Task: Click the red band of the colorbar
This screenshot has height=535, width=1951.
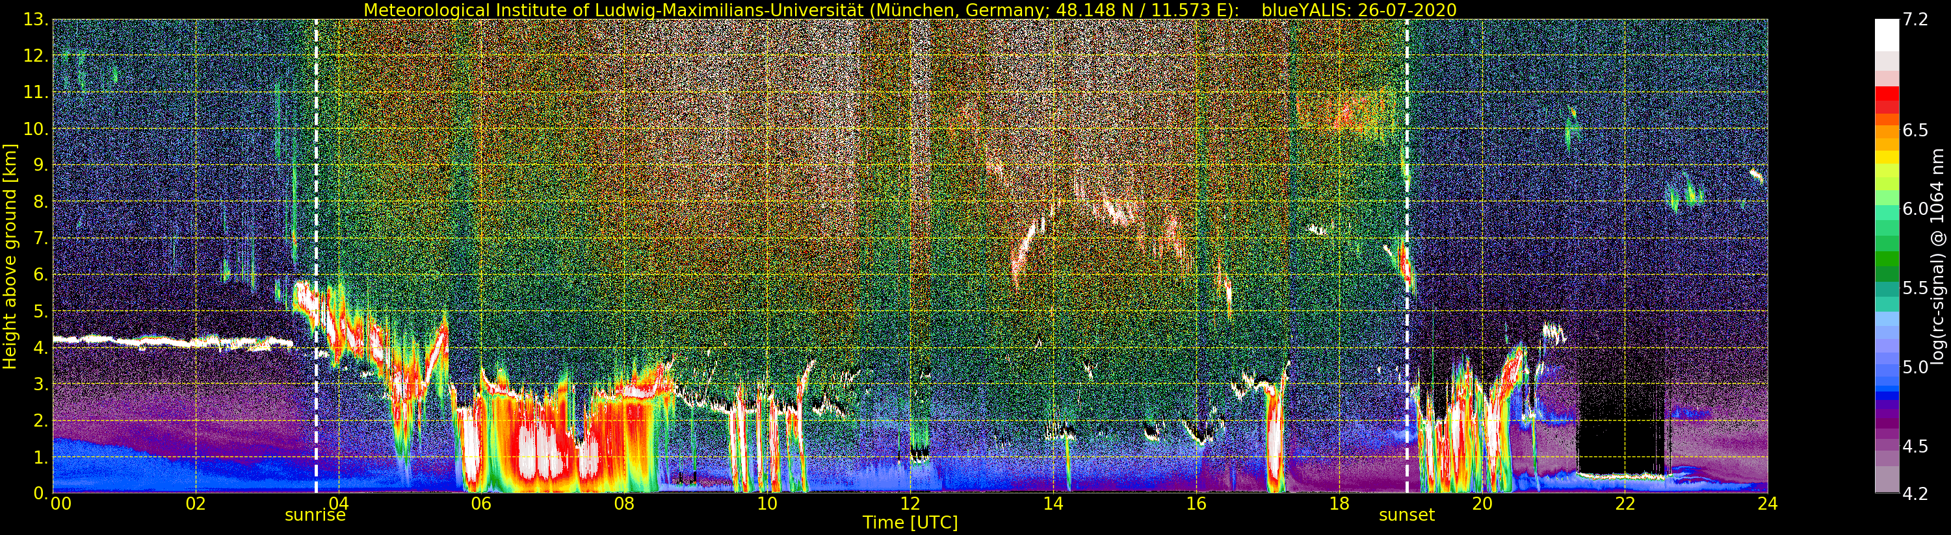Action: (1886, 100)
